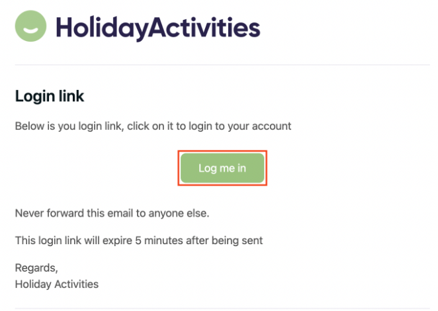Click the 'Below is you login link' sentence
Image resolution: width=438 pixels, height=311 pixels.
coord(153,126)
